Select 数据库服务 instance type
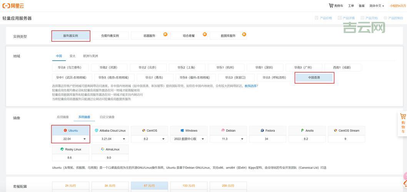This screenshot has width=407, height=192. [x=229, y=36]
